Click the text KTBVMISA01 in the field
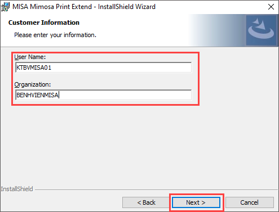This screenshot has height=212, width=279. (34, 67)
